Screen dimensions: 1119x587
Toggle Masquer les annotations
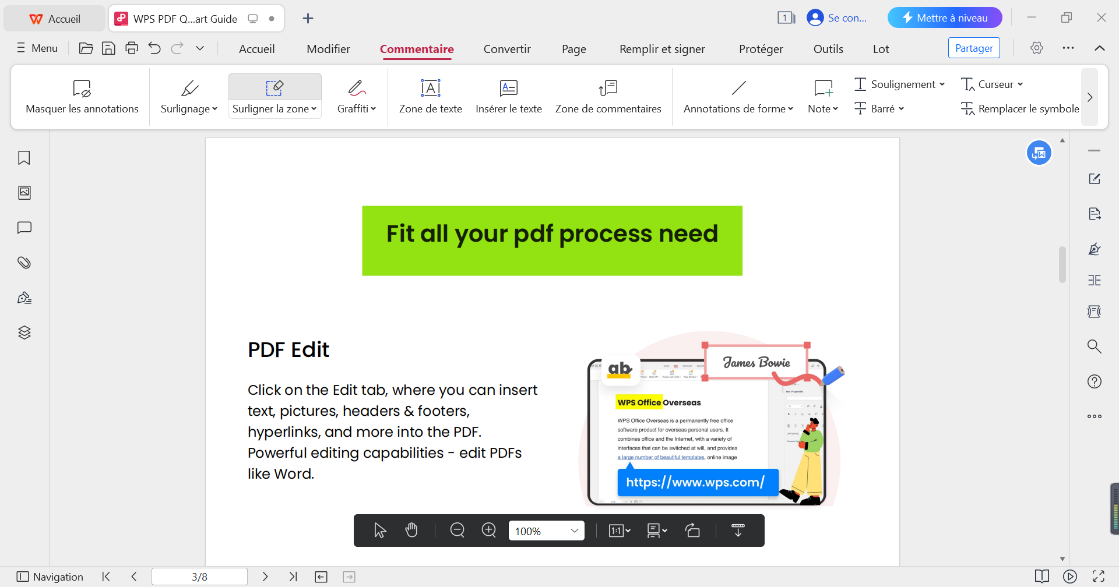[82, 97]
